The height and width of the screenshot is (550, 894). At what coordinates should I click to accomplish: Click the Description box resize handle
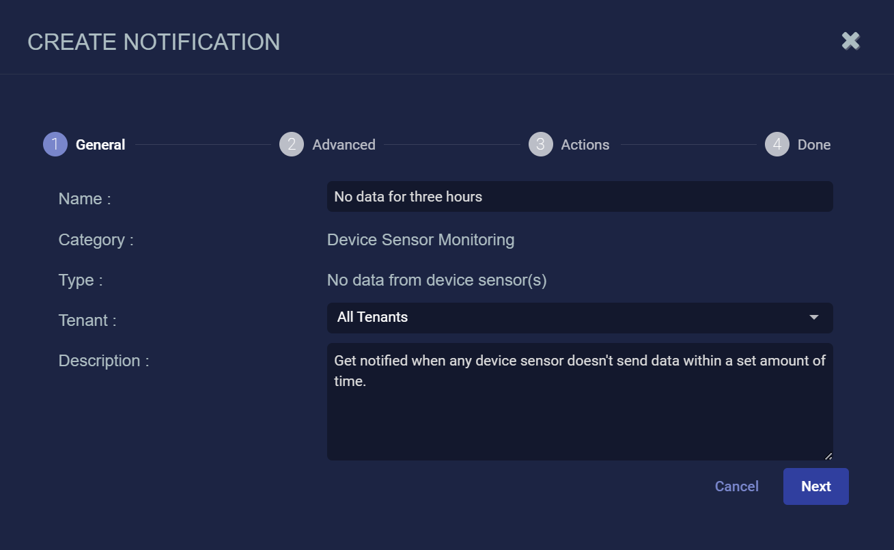point(828,456)
